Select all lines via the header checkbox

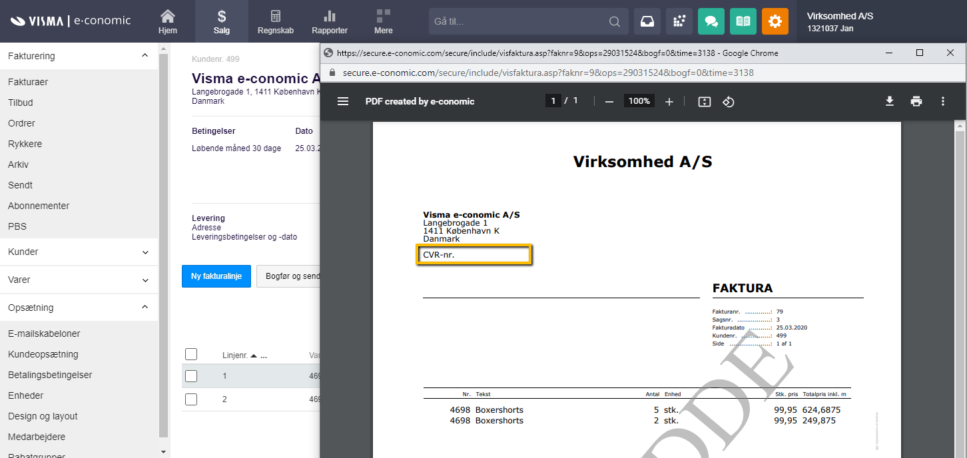coord(191,353)
